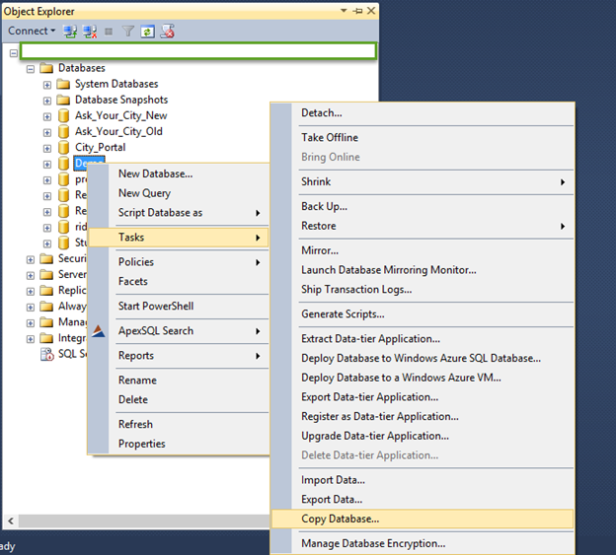Choose New Query menu entry
Viewport: 616px width, 555px height.
(x=179, y=193)
